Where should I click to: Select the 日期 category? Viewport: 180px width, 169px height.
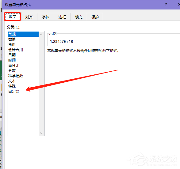tap(23, 55)
